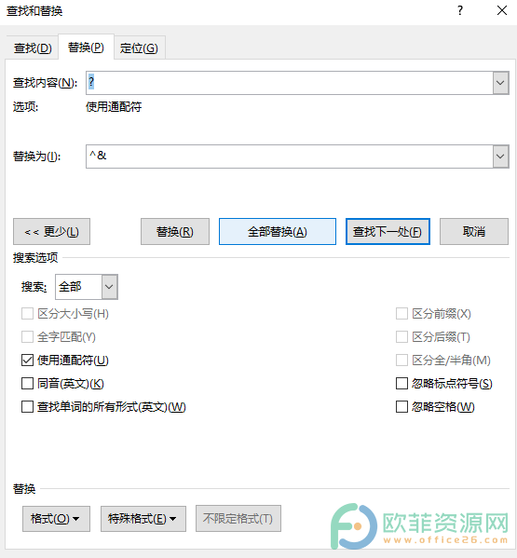Image resolution: width=517 pixels, height=558 pixels.
Task: Enable 同音(英文)(K) checkbox
Action: click(27, 384)
